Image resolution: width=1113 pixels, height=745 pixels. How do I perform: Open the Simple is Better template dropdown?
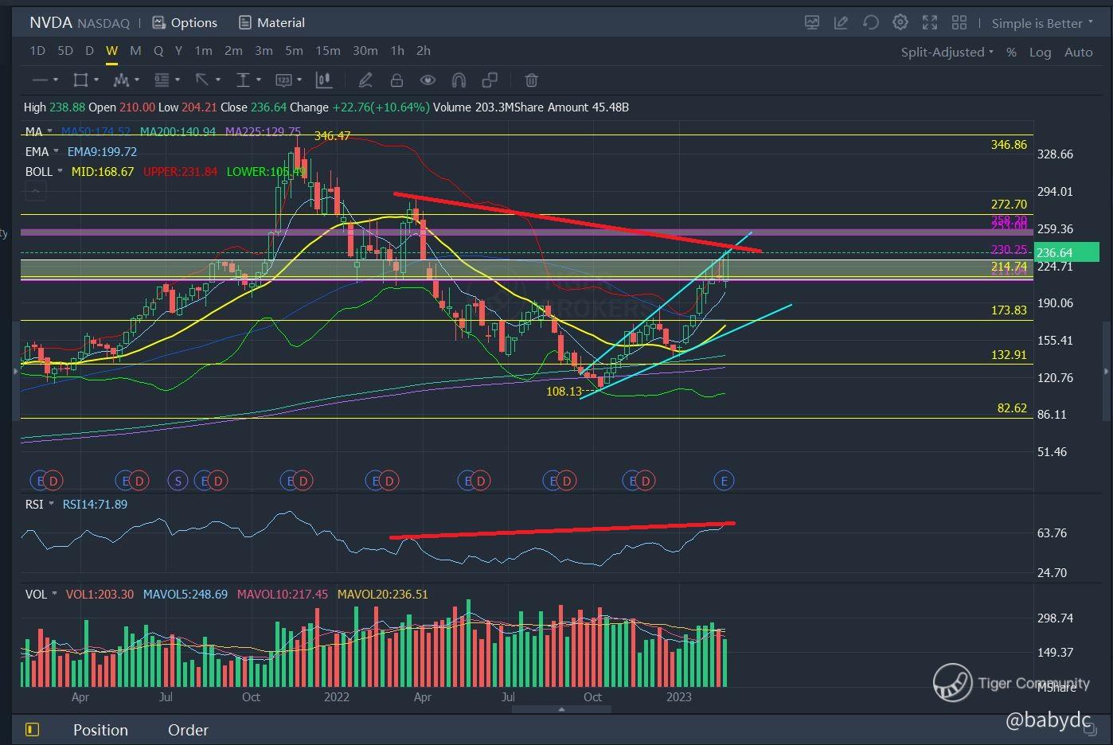(1043, 23)
